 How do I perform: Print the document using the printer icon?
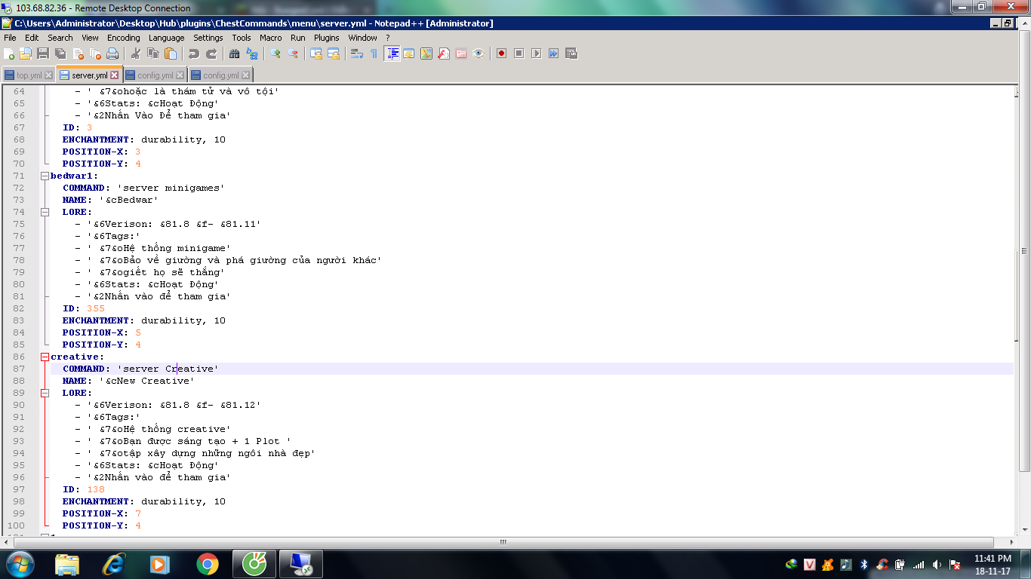coord(112,54)
